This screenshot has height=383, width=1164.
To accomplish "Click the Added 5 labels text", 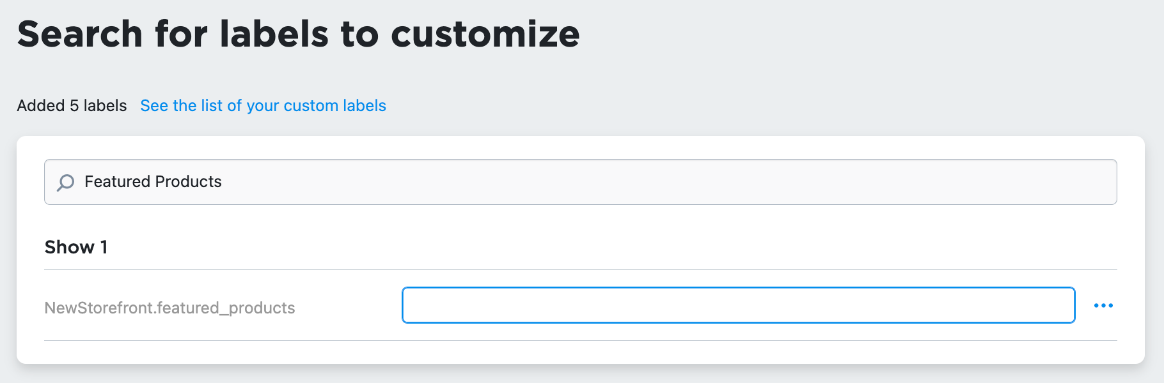I will click(x=72, y=105).
